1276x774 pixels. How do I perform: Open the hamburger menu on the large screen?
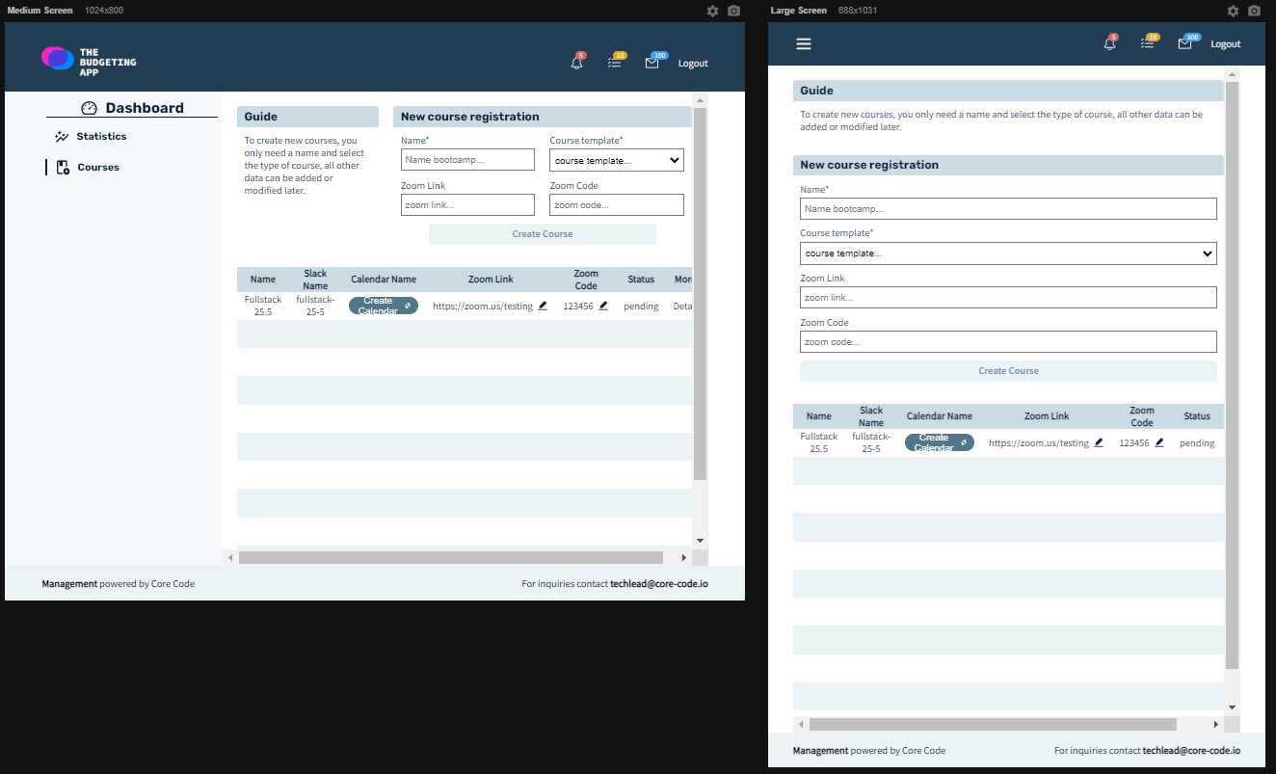803,42
